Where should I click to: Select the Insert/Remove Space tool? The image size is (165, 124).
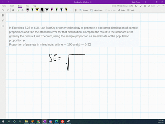click(22, 10)
